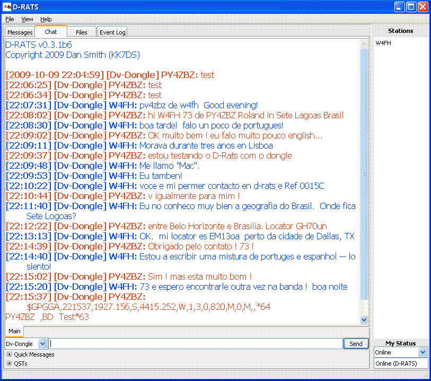Viewport: 431px width, 381px height.
Task: Click the Send button
Action: pos(356,343)
